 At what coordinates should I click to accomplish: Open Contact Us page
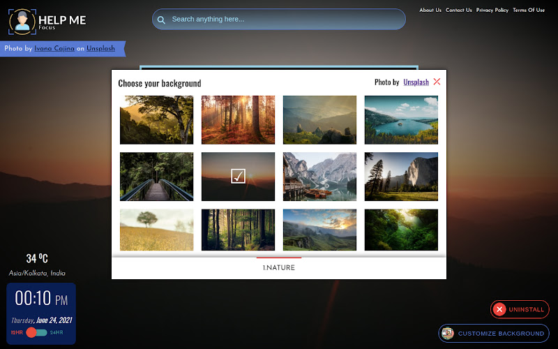pos(458,10)
